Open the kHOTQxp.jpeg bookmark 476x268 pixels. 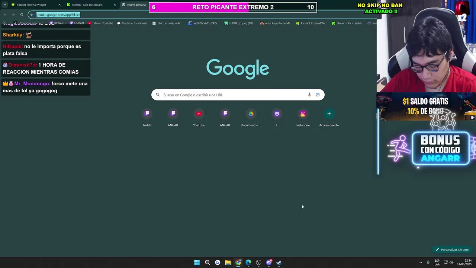(240, 23)
